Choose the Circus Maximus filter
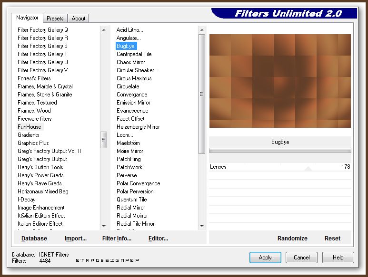 click(x=134, y=78)
